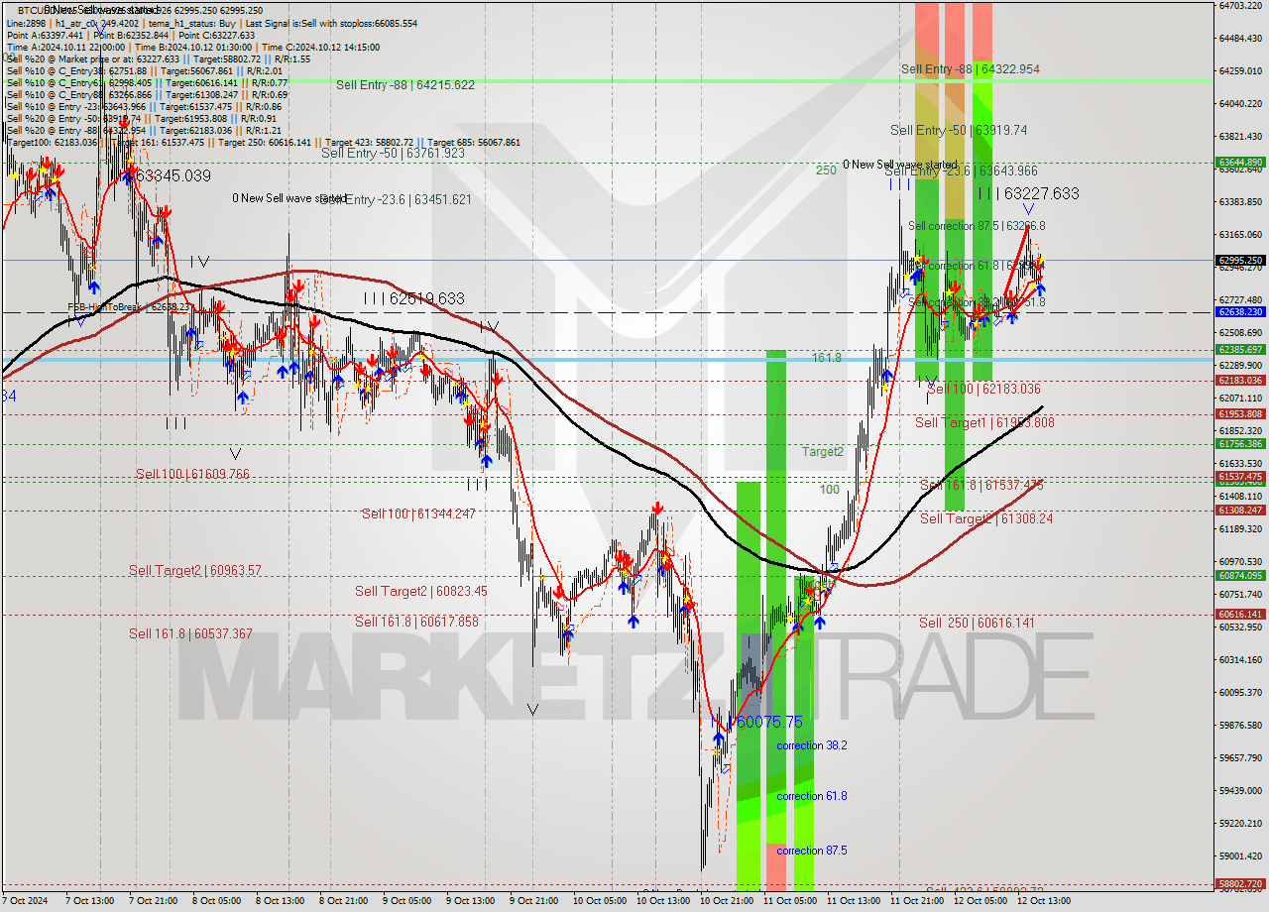Click the red 61953.808 price axis tag
Viewport: 1269px width, 912px height.
pos(1239,413)
